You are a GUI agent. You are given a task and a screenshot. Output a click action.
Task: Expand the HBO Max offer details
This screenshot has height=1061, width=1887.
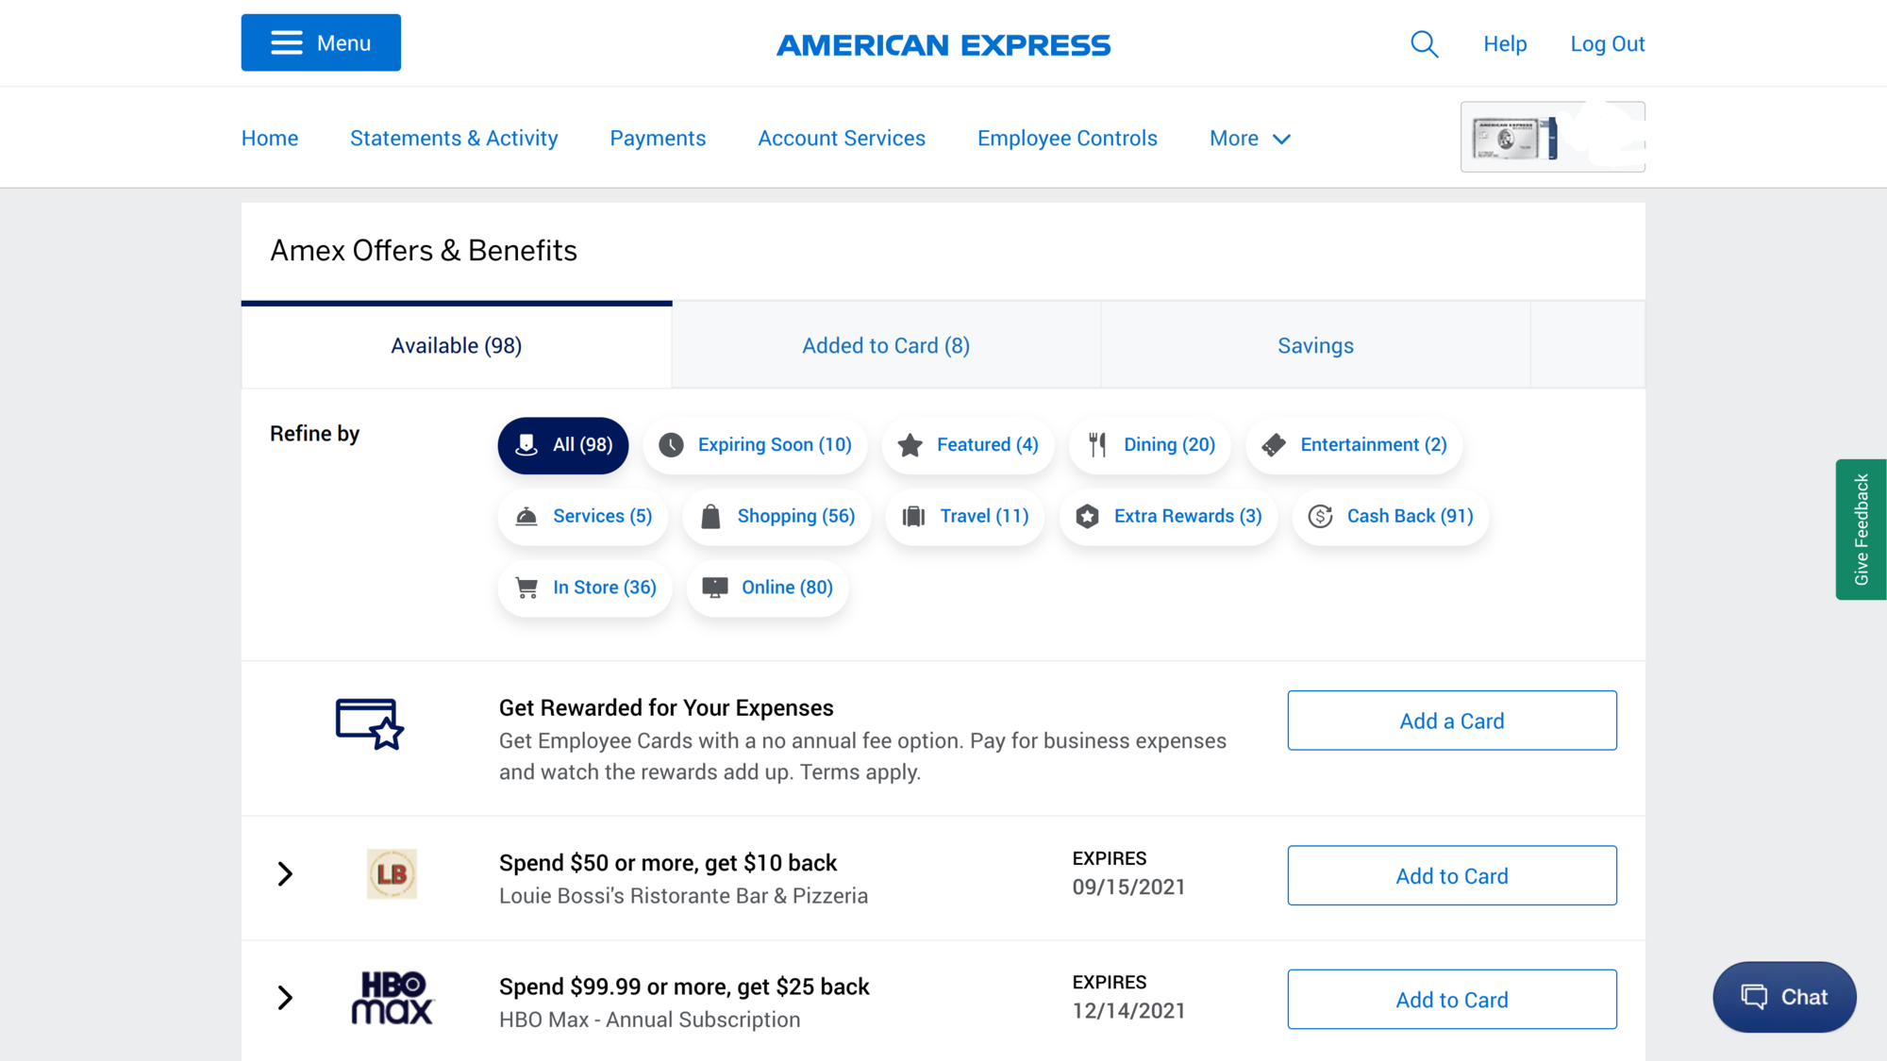(x=285, y=998)
